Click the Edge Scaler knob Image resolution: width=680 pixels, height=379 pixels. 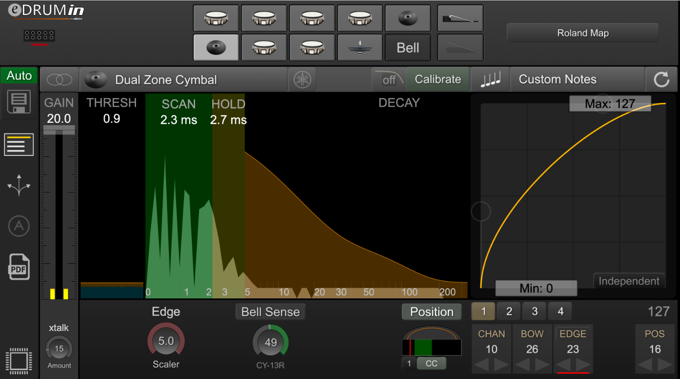point(166,341)
